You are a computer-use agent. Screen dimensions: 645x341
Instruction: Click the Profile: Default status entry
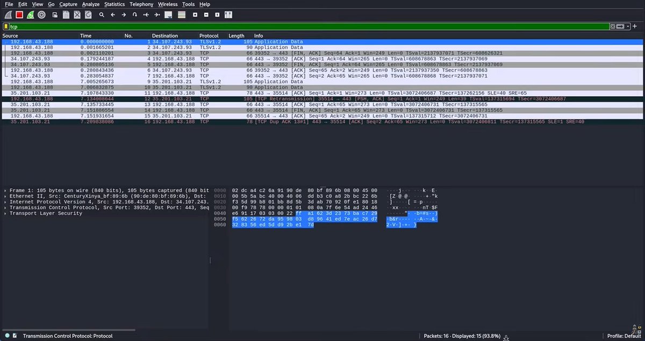(x=623, y=336)
